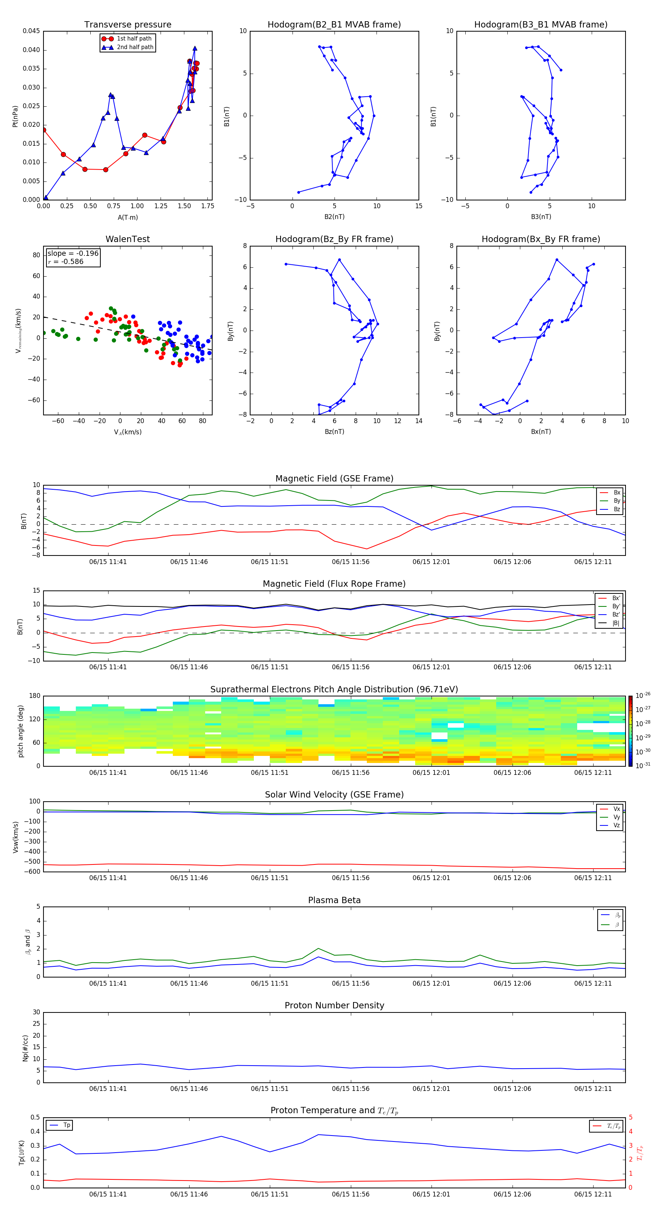Click the 'Plasma Beta' panel title
The width and height of the screenshot is (669, 1227).
334,900
